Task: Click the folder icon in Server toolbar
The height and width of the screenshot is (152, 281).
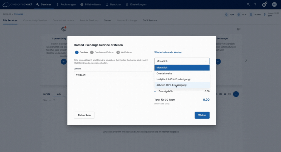Action: pyautogui.click(x=221, y=94)
